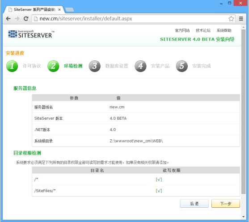Viewport: 249px width, 222px height.
Task: Click the new.cm server domain value
Action: coord(117,107)
